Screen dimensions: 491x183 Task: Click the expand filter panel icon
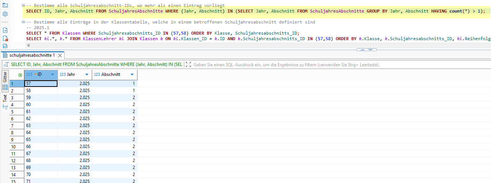pos(188,64)
